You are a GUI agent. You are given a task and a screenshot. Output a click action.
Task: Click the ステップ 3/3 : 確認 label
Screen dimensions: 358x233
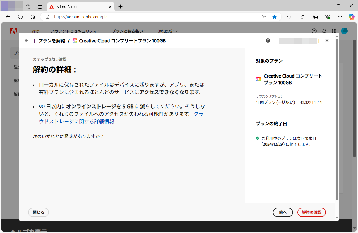49,59
